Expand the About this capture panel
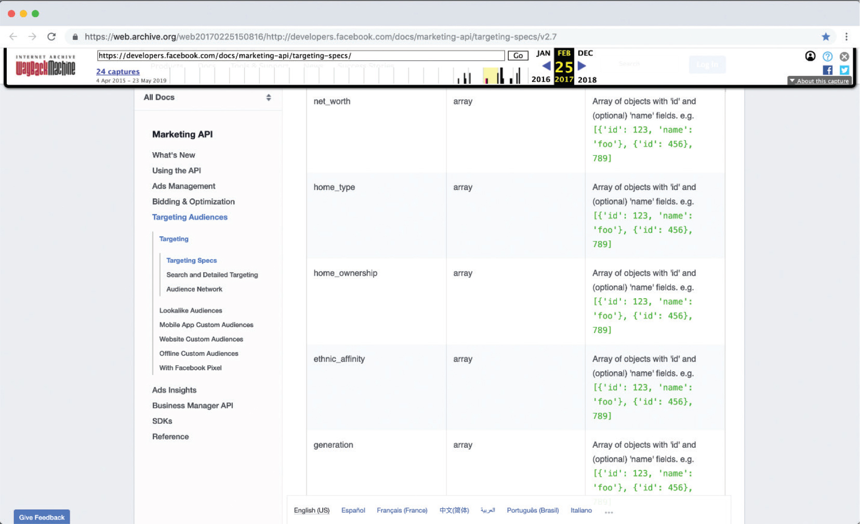The width and height of the screenshot is (860, 524). click(819, 81)
